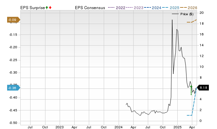Click the 12 price axis label
This screenshot has width=217, height=129.
[x=201, y=56]
